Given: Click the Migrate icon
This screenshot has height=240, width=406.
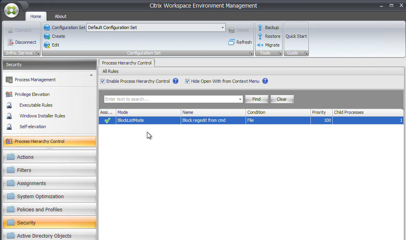Looking at the screenshot, I should [260, 45].
